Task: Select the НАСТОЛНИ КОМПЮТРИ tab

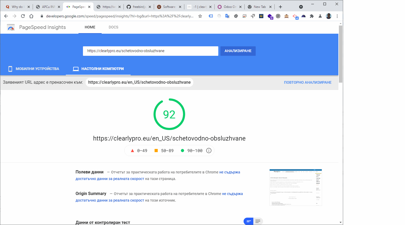Action: coord(98,69)
